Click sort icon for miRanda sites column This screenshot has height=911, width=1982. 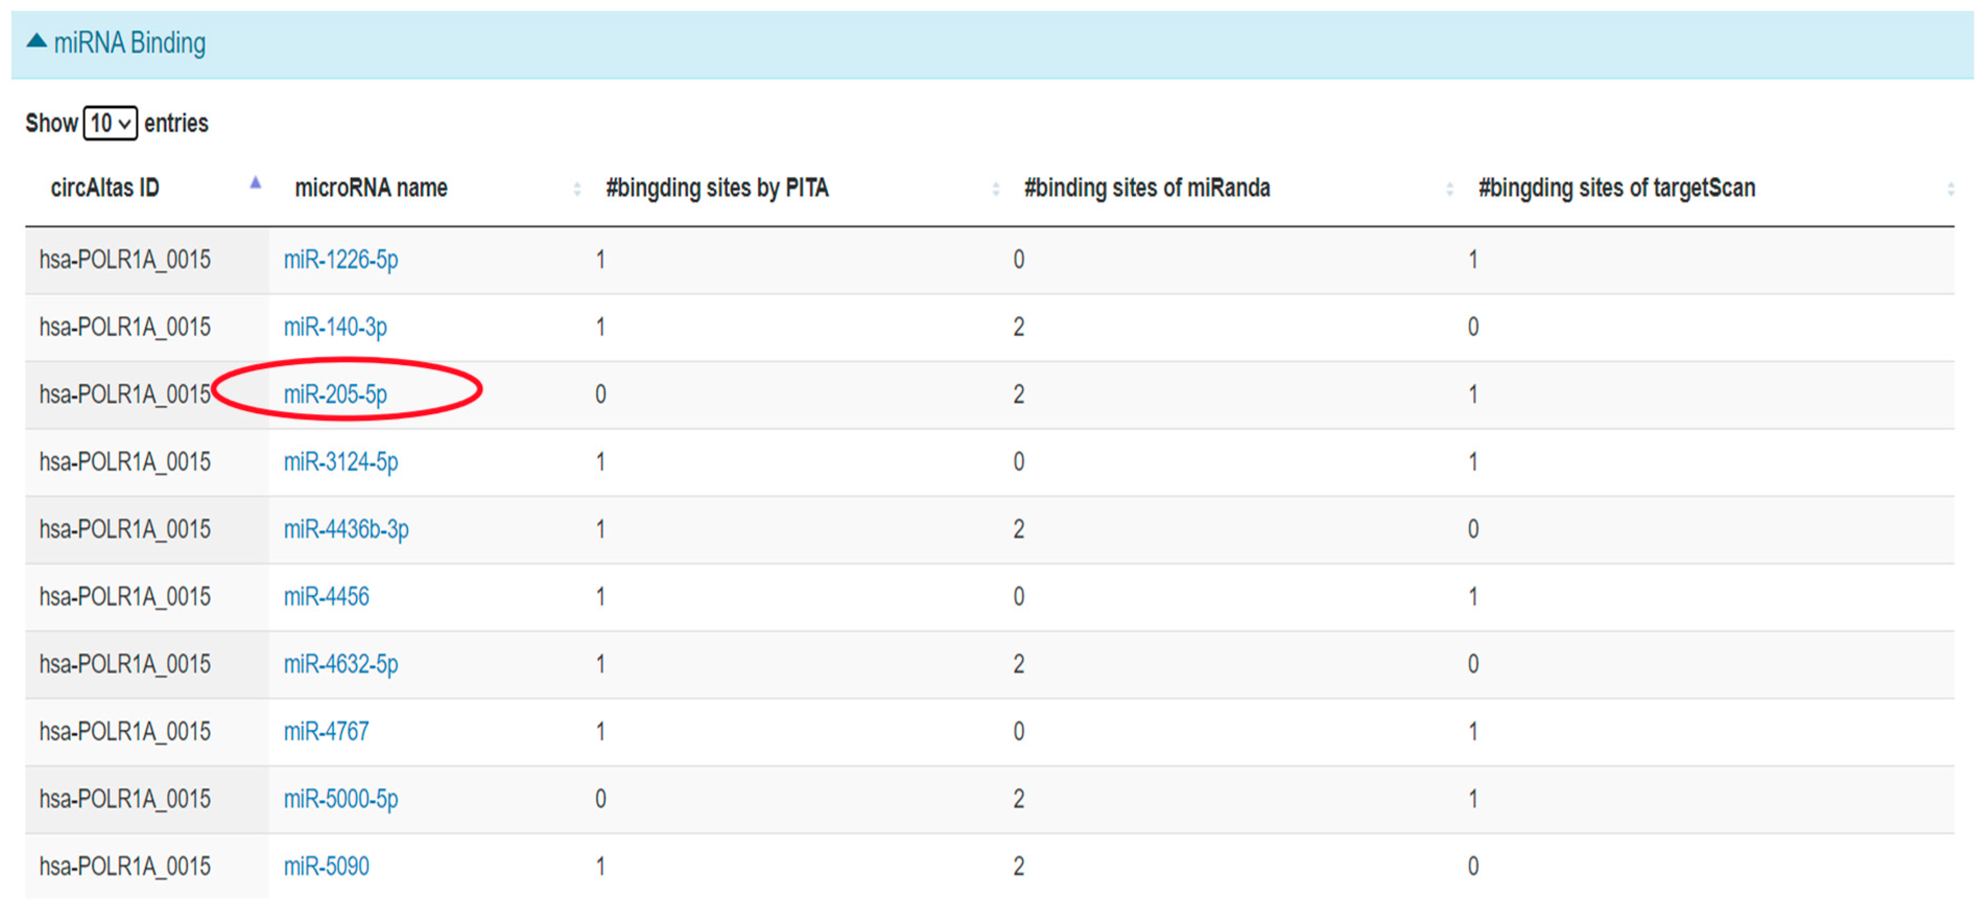[x=1450, y=188]
